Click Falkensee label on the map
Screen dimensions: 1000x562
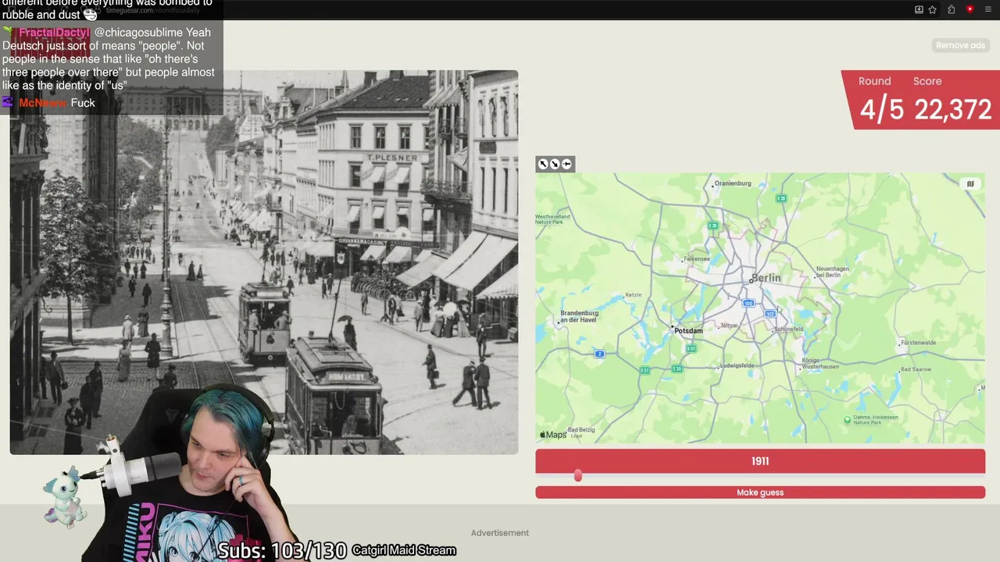point(696,259)
